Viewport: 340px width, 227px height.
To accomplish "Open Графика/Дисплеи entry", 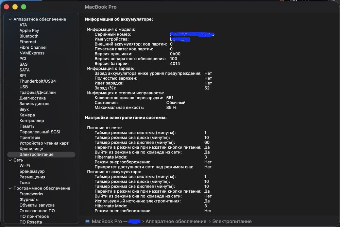I will (37, 93).
